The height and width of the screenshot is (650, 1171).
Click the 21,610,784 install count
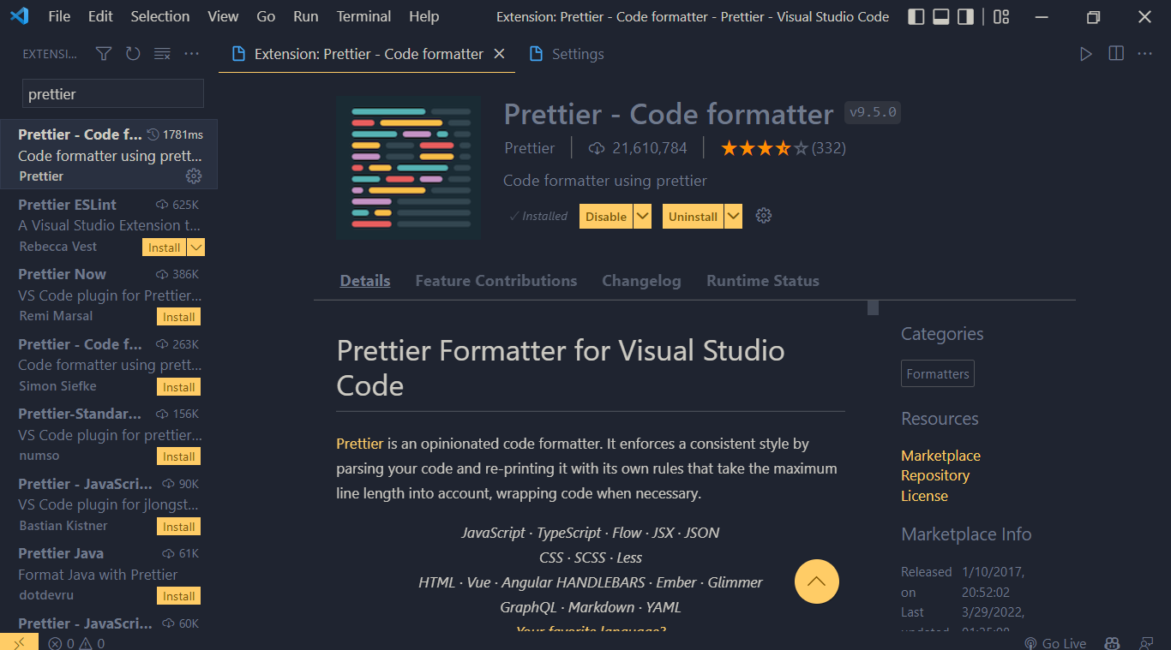point(638,148)
